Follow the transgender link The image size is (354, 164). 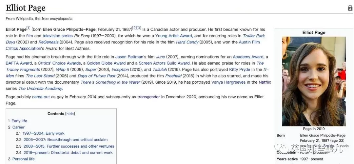click(148, 97)
